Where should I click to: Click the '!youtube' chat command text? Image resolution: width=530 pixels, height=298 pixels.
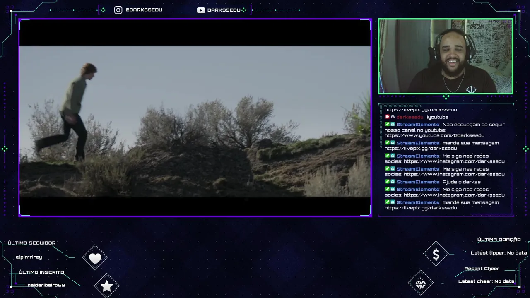tap(437, 117)
